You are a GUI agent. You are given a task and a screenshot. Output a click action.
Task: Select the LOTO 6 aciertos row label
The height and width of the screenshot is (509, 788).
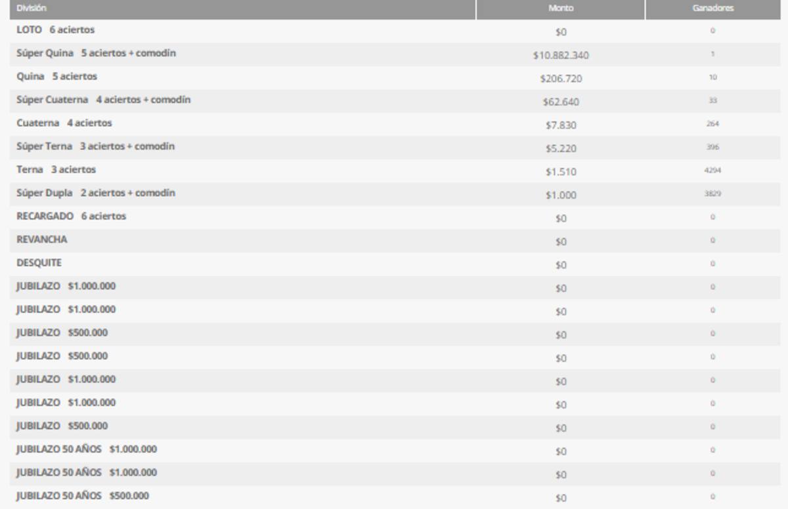point(55,30)
